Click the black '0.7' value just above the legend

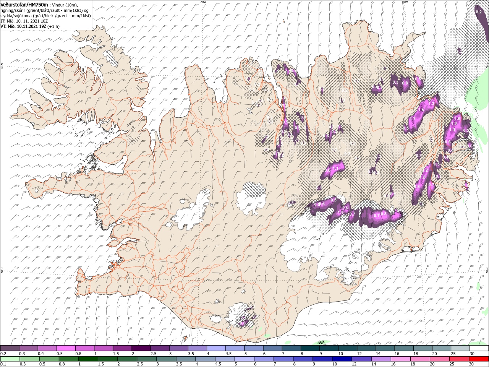(321, 342)
